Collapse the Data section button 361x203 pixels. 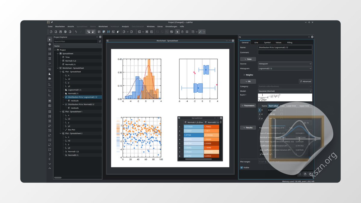[x=248, y=59]
